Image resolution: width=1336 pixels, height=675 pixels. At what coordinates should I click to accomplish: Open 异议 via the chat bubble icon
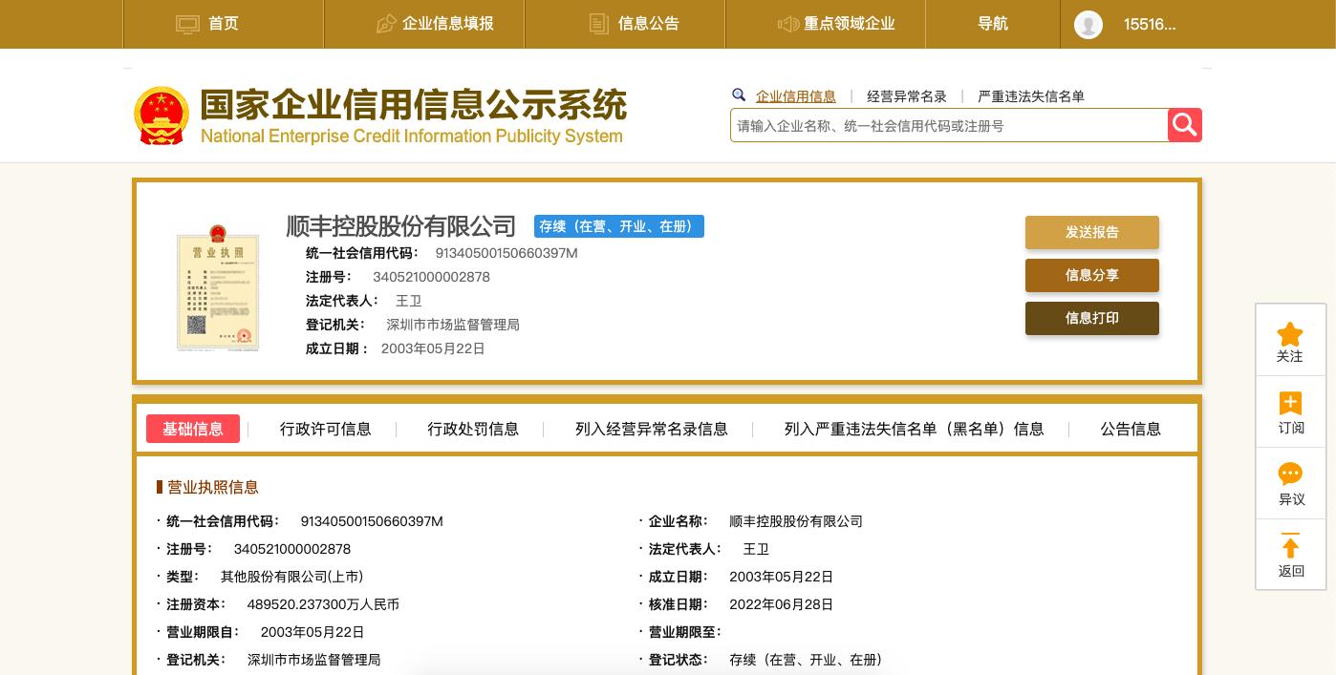tap(1290, 475)
